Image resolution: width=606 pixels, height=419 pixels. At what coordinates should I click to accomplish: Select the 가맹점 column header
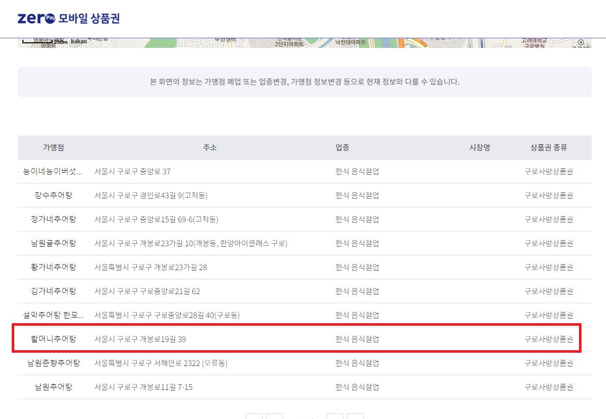[x=54, y=147]
